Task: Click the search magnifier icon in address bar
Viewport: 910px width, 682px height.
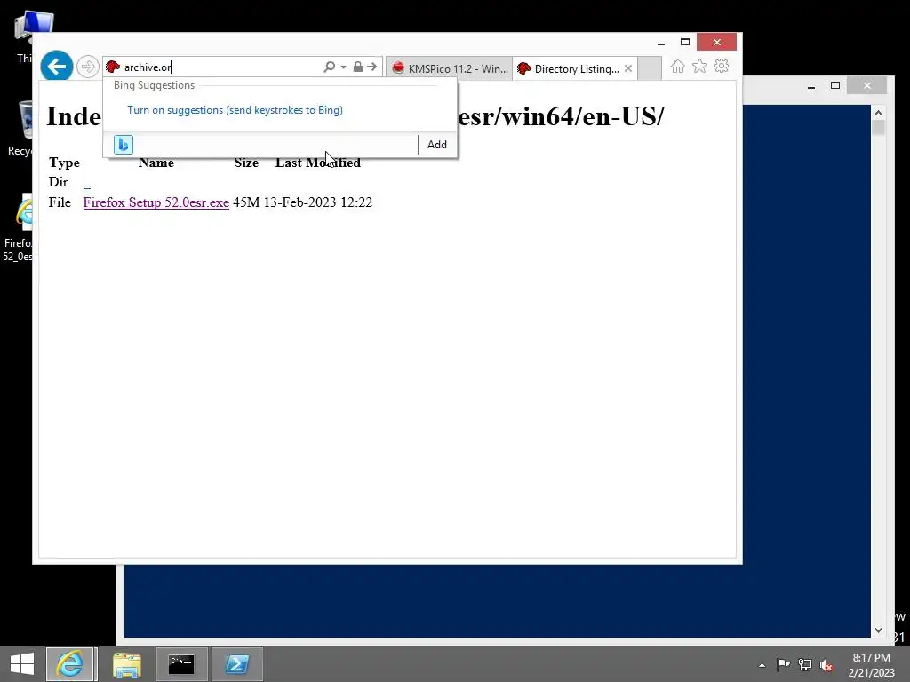Action: click(x=329, y=67)
